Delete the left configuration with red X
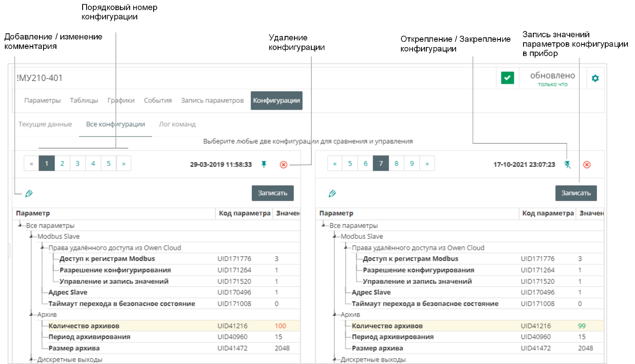The width and height of the screenshot is (635, 364). tap(283, 165)
